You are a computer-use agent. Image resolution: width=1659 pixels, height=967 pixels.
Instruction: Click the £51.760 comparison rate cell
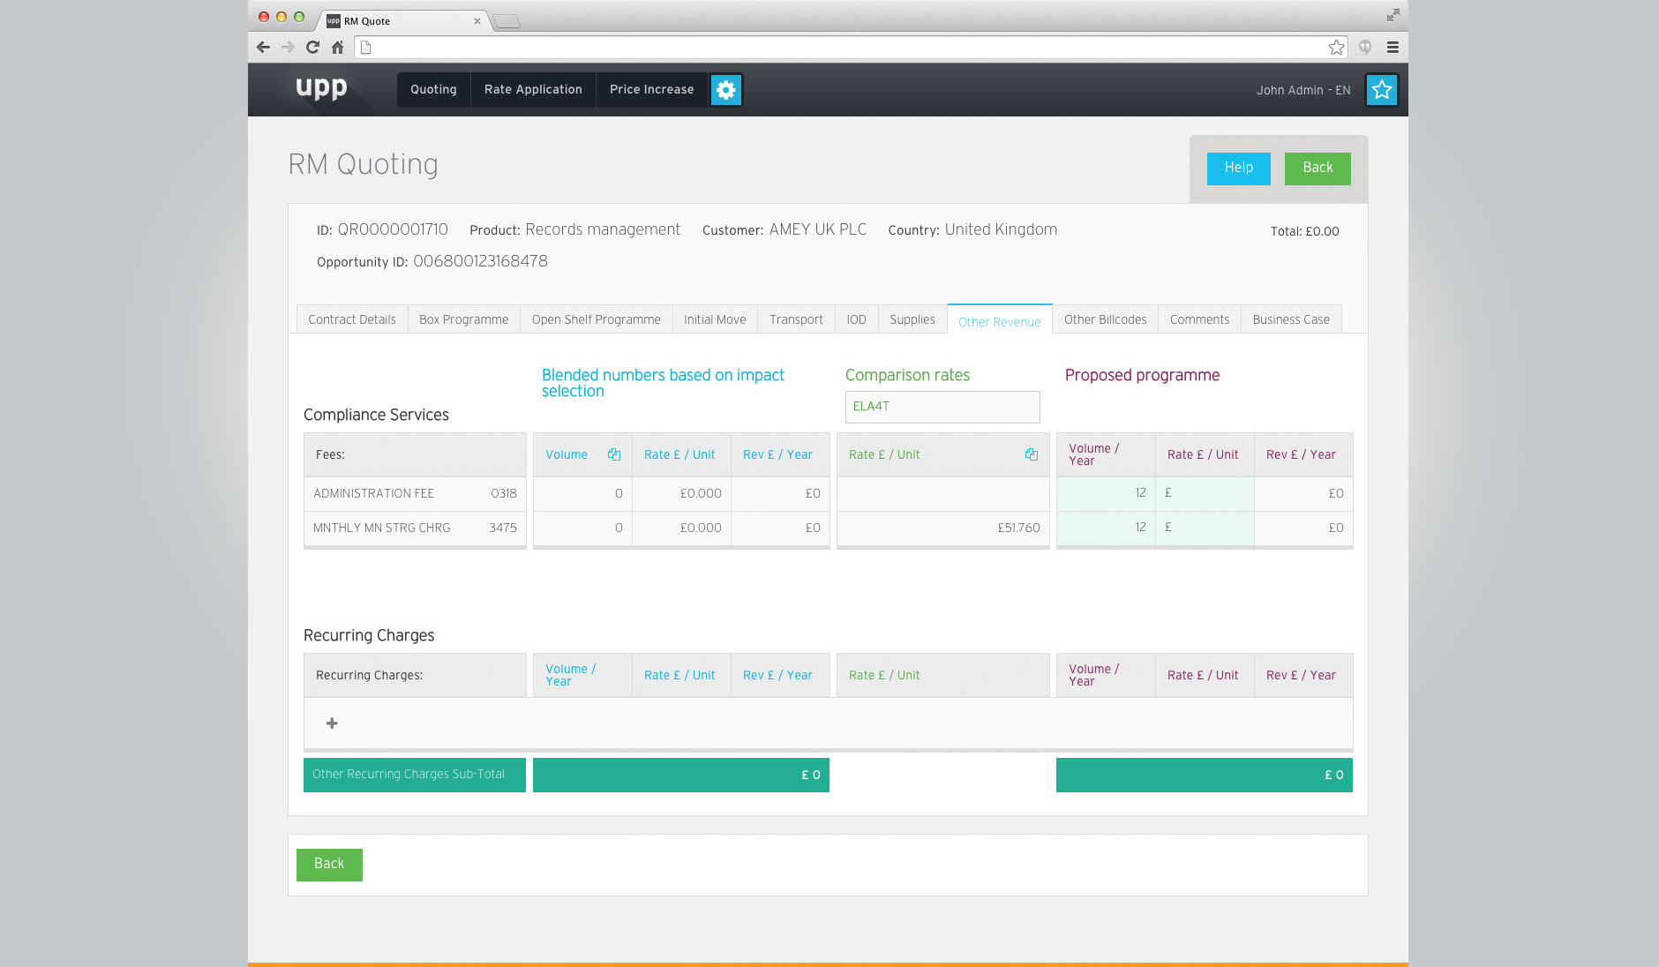pos(942,528)
